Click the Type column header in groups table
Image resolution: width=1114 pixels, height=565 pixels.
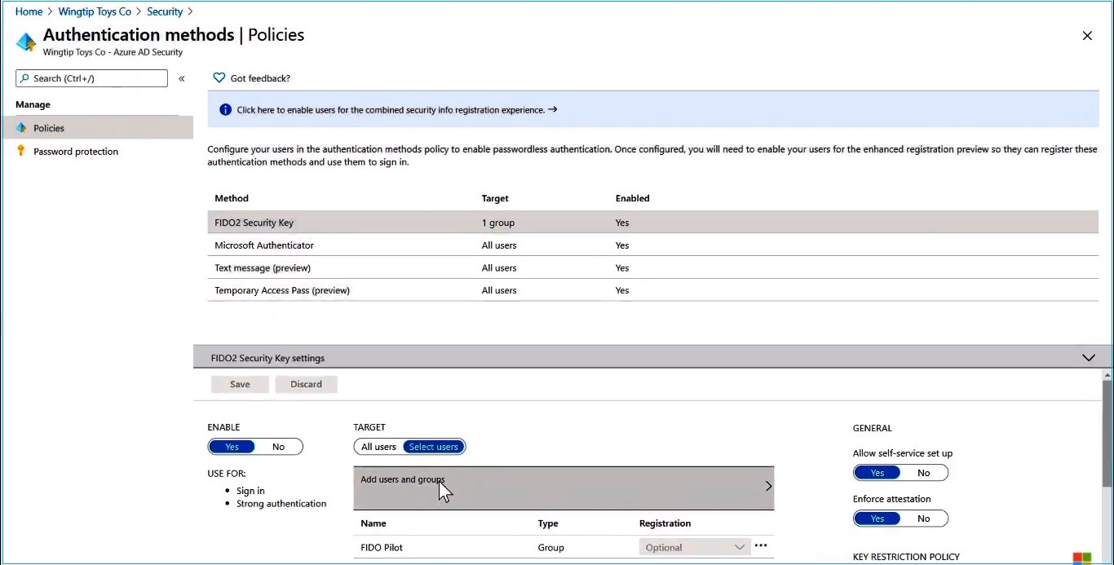[548, 523]
